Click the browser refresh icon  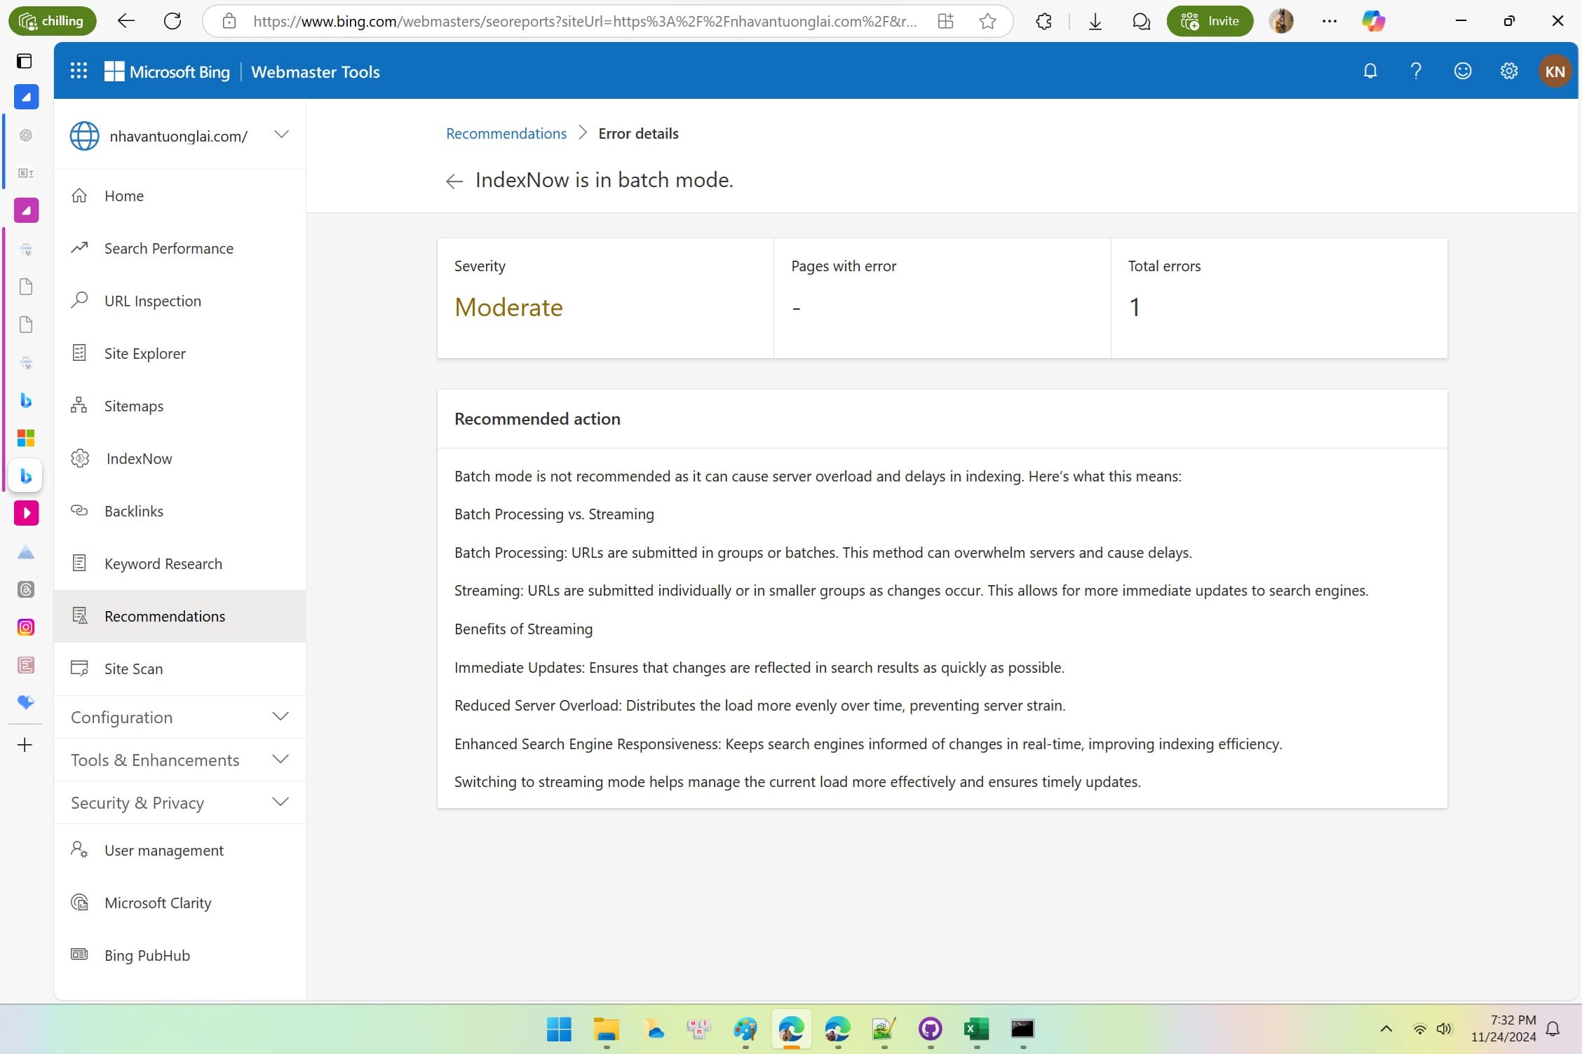(173, 21)
